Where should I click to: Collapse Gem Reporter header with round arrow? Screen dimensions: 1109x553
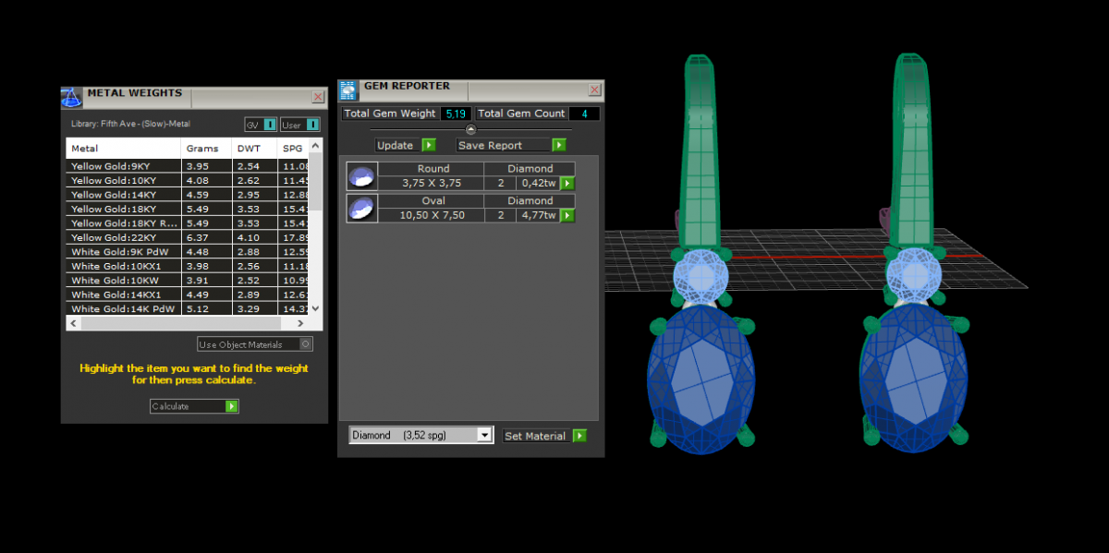pos(470,130)
